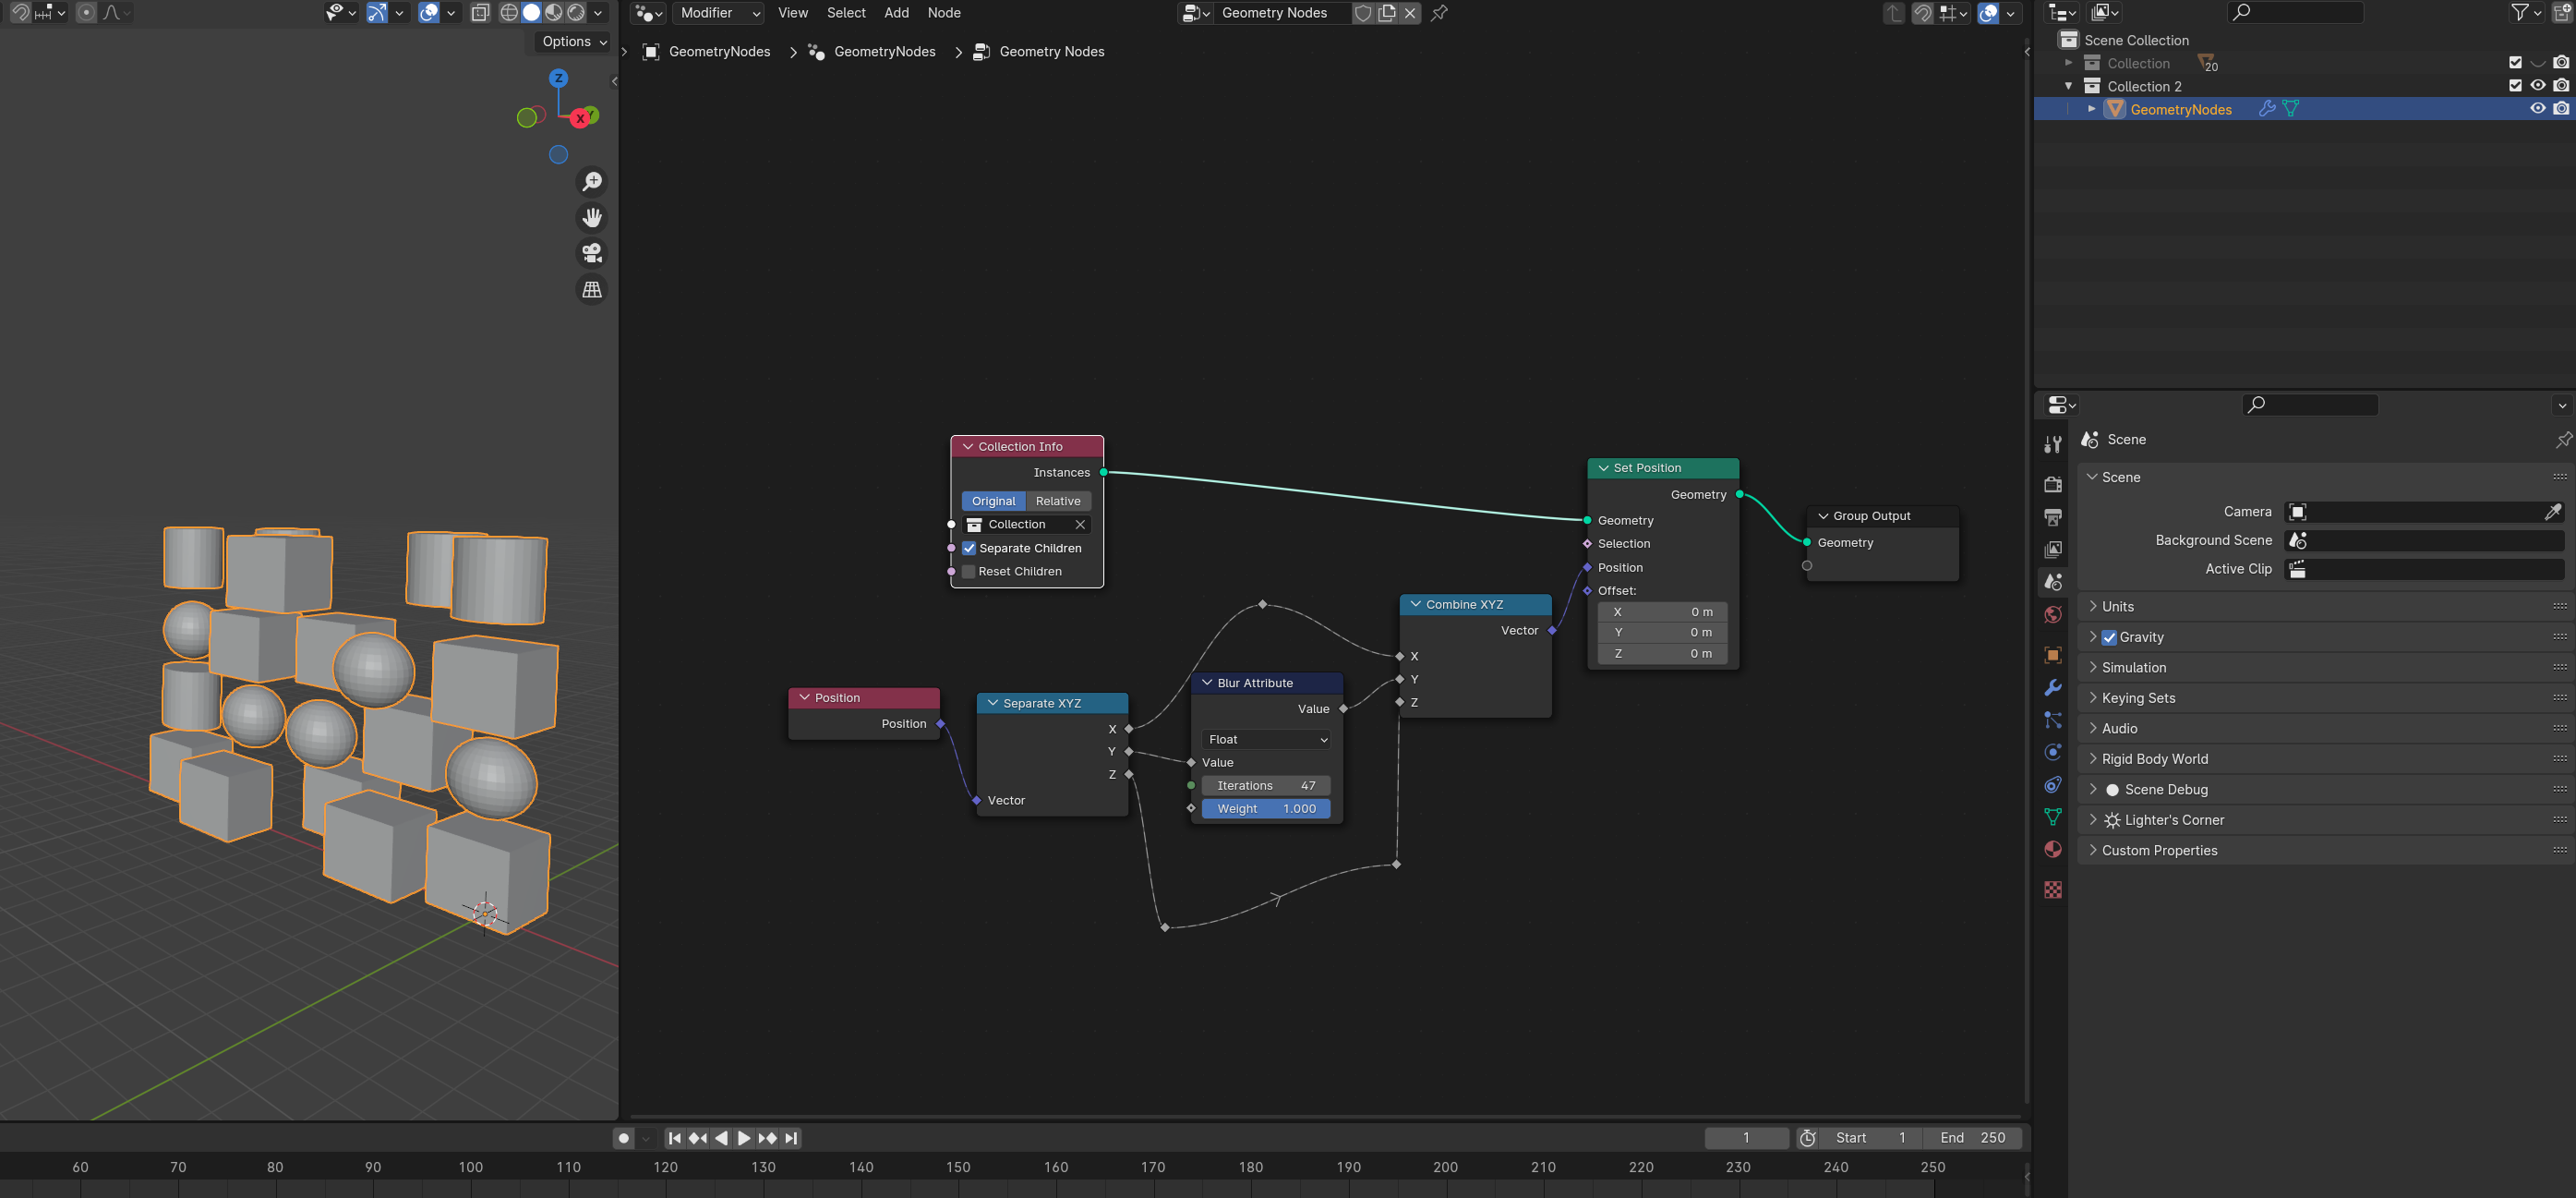This screenshot has height=1198, width=2576.
Task: Open the node editor Add menu
Action: [896, 13]
